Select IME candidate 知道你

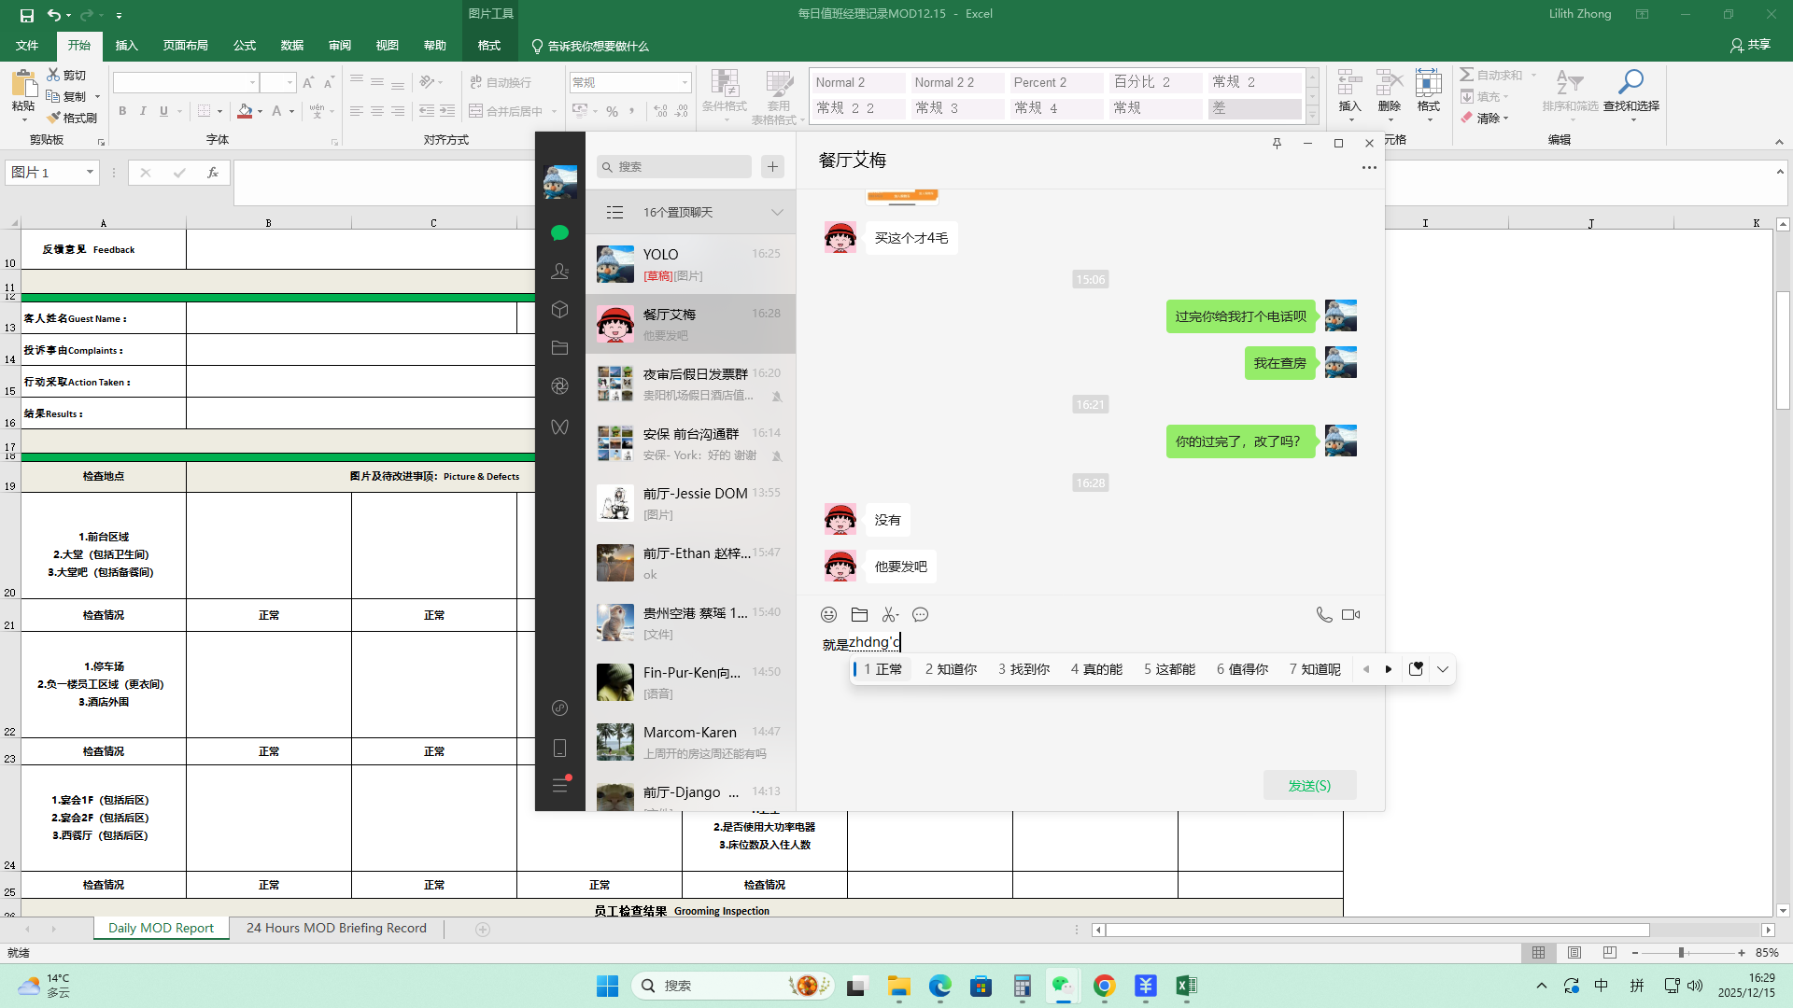pyautogui.click(x=951, y=669)
